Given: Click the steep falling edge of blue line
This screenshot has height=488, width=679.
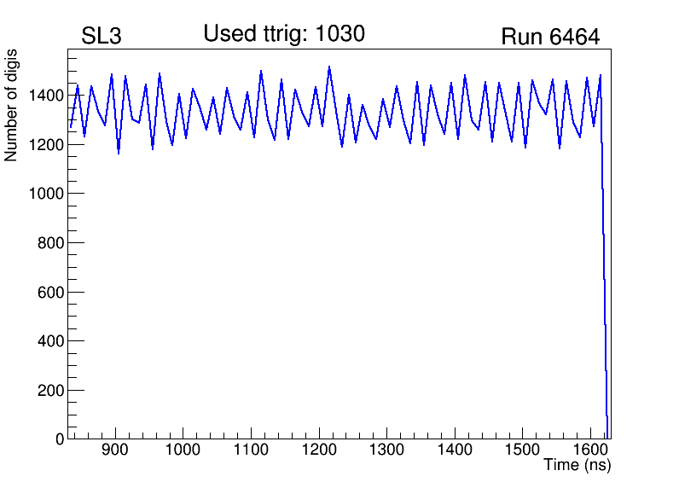Looking at the screenshot, I should [604, 256].
